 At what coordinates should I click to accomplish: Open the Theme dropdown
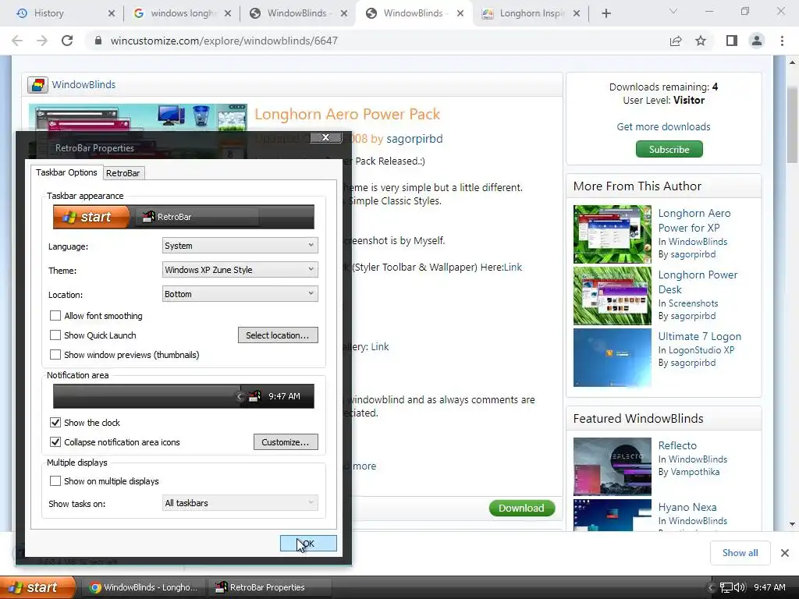tap(240, 270)
